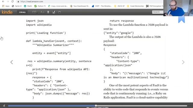Click the word 'Response' in right column
The width and height of the screenshot is (193, 108).
(x=110, y=45)
